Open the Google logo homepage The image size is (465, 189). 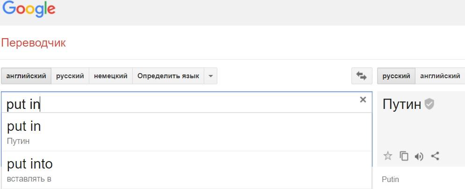(29, 9)
